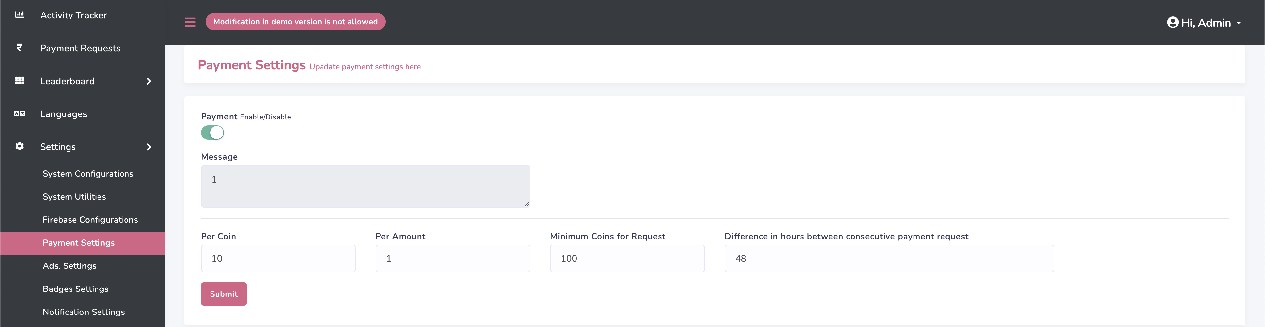Screen dimensions: 1265x327
Task: Open System Configurations menu item
Action: point(88,174)
